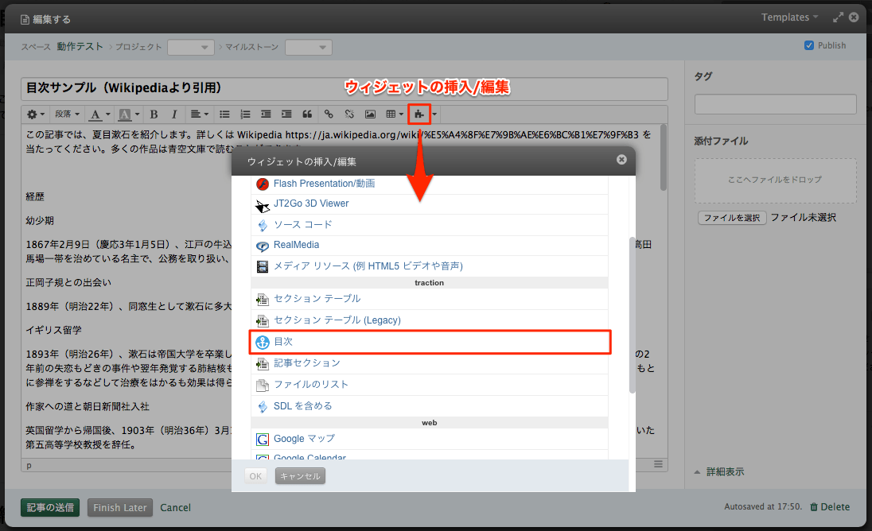Click the 動作テスト space link
This screenshot has height=531, width=872.
coord(80,47)
